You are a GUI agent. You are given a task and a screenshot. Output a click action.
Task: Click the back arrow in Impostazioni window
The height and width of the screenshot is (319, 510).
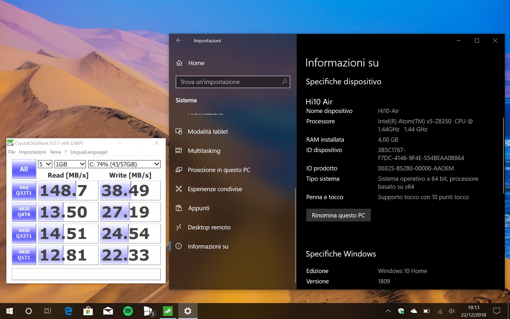pyautogui.click(x=179, y=40)
